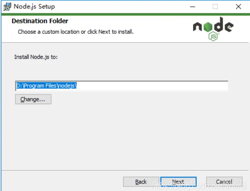Click the 'Choose a custom location' instruction text
Image resolution: width=250 pixels, height=191 pixels.
(x=75, y=32)
